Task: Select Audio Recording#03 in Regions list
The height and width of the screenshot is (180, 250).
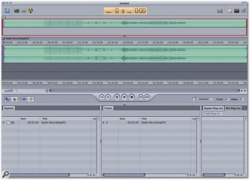Action: [x=54, y=123]
